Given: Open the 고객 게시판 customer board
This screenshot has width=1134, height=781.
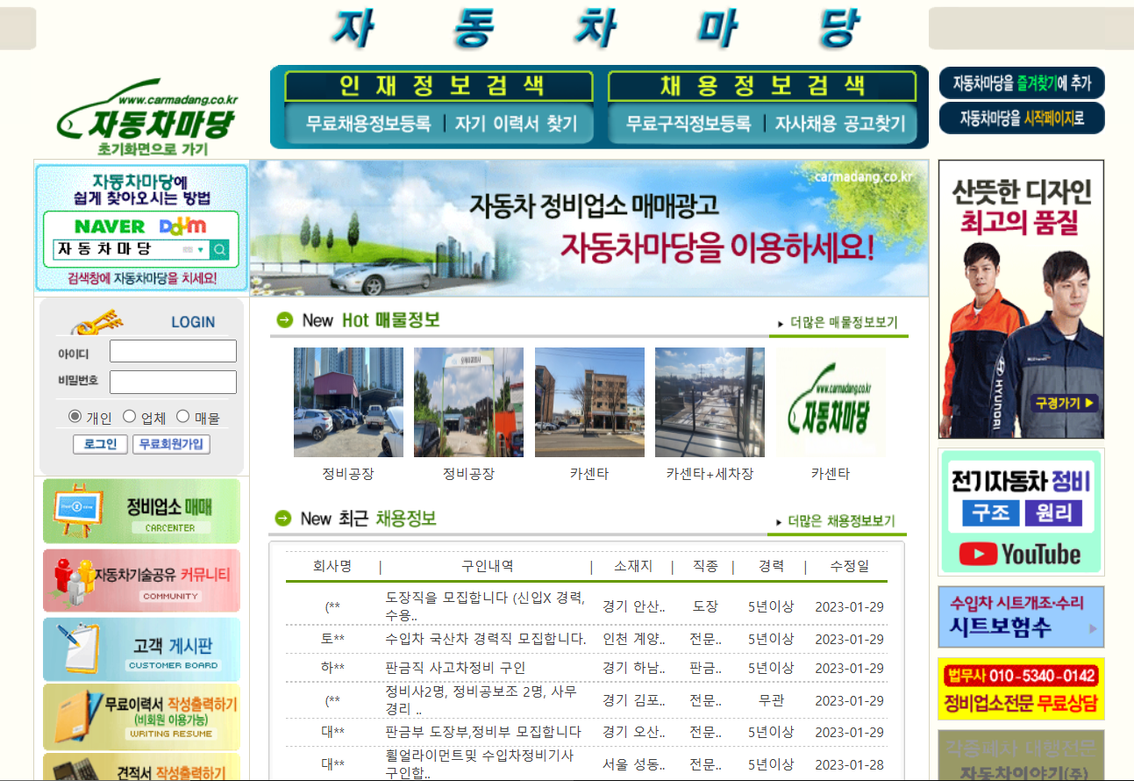Looking at the screenshot, I should click(x=141, y=648).
